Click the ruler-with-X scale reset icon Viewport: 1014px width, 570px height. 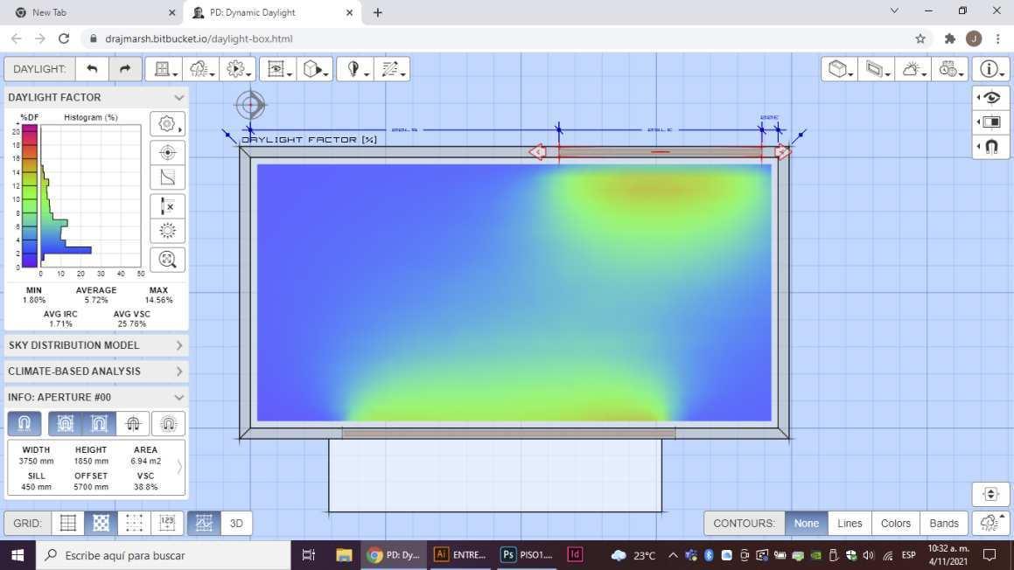tap(167, 206)
